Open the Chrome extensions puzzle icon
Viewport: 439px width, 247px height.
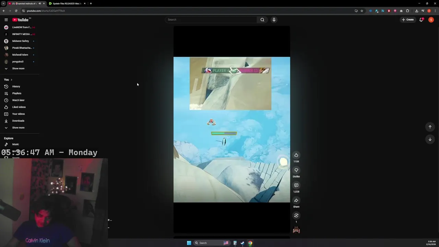pyautogui.click(x=407, y=11)
